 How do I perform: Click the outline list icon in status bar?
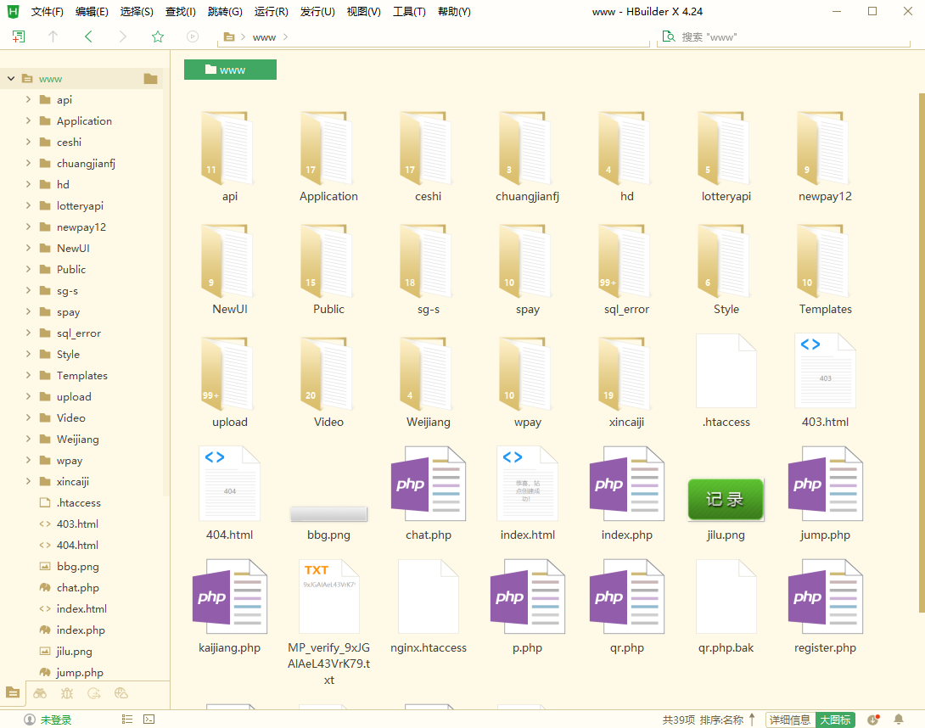point(126,720)
